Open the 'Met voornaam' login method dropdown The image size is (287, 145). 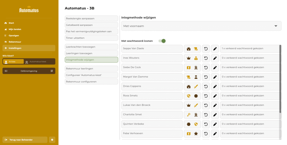click(201, 26)
